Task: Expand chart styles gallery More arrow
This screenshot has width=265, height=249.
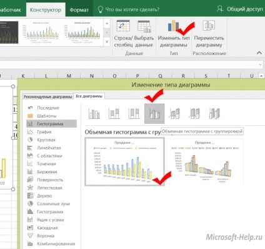Action: (x=107, y=42)
